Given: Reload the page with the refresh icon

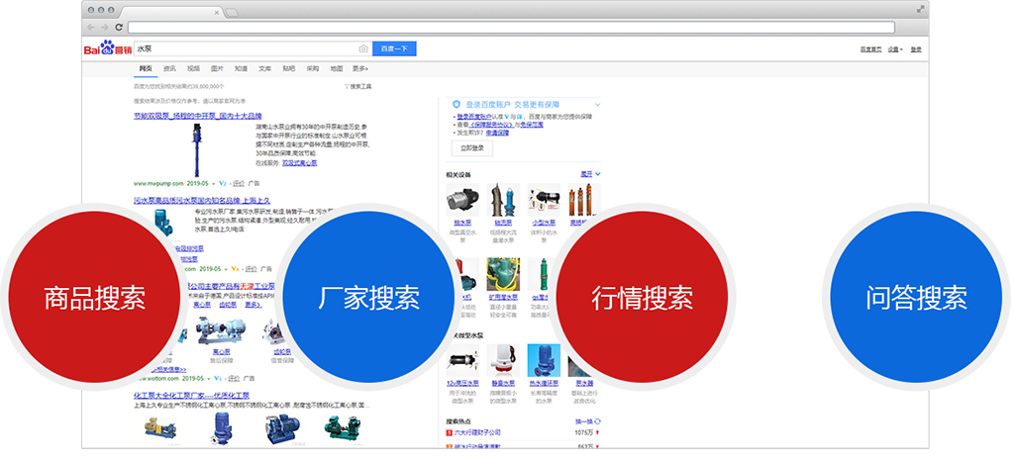Looking at the screenshot, I should [x=119, y=26].
